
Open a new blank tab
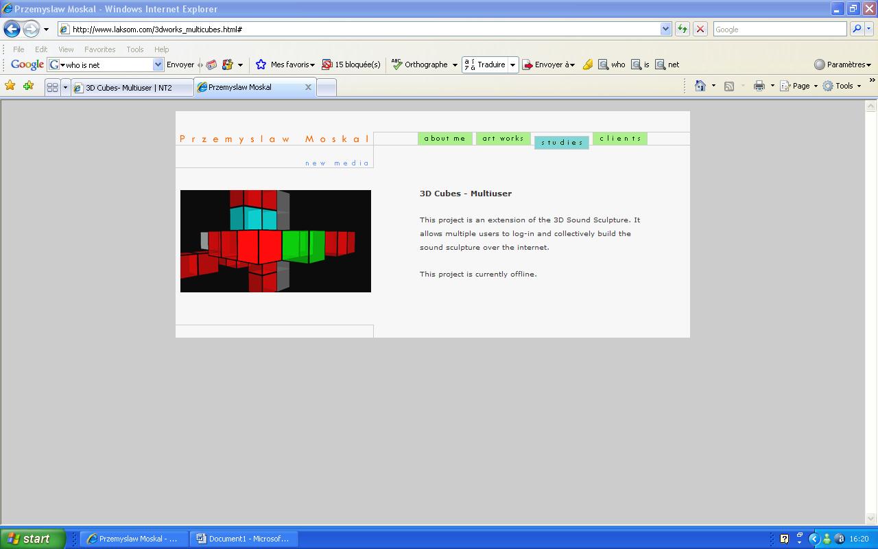327,87
